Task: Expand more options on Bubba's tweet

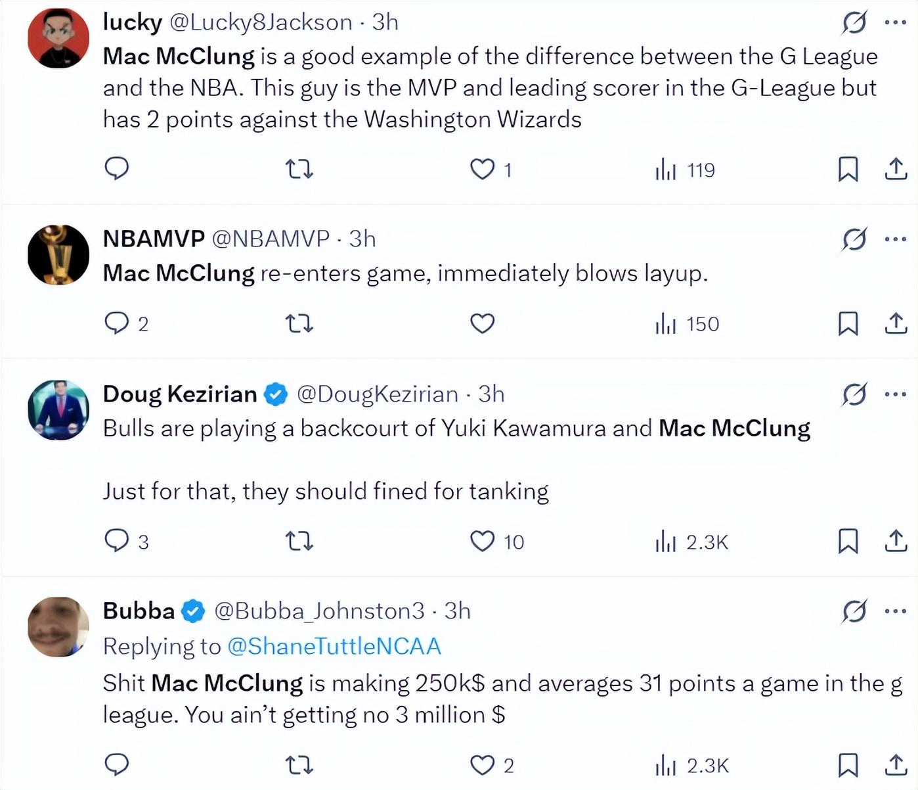Action: click(896, 611)
